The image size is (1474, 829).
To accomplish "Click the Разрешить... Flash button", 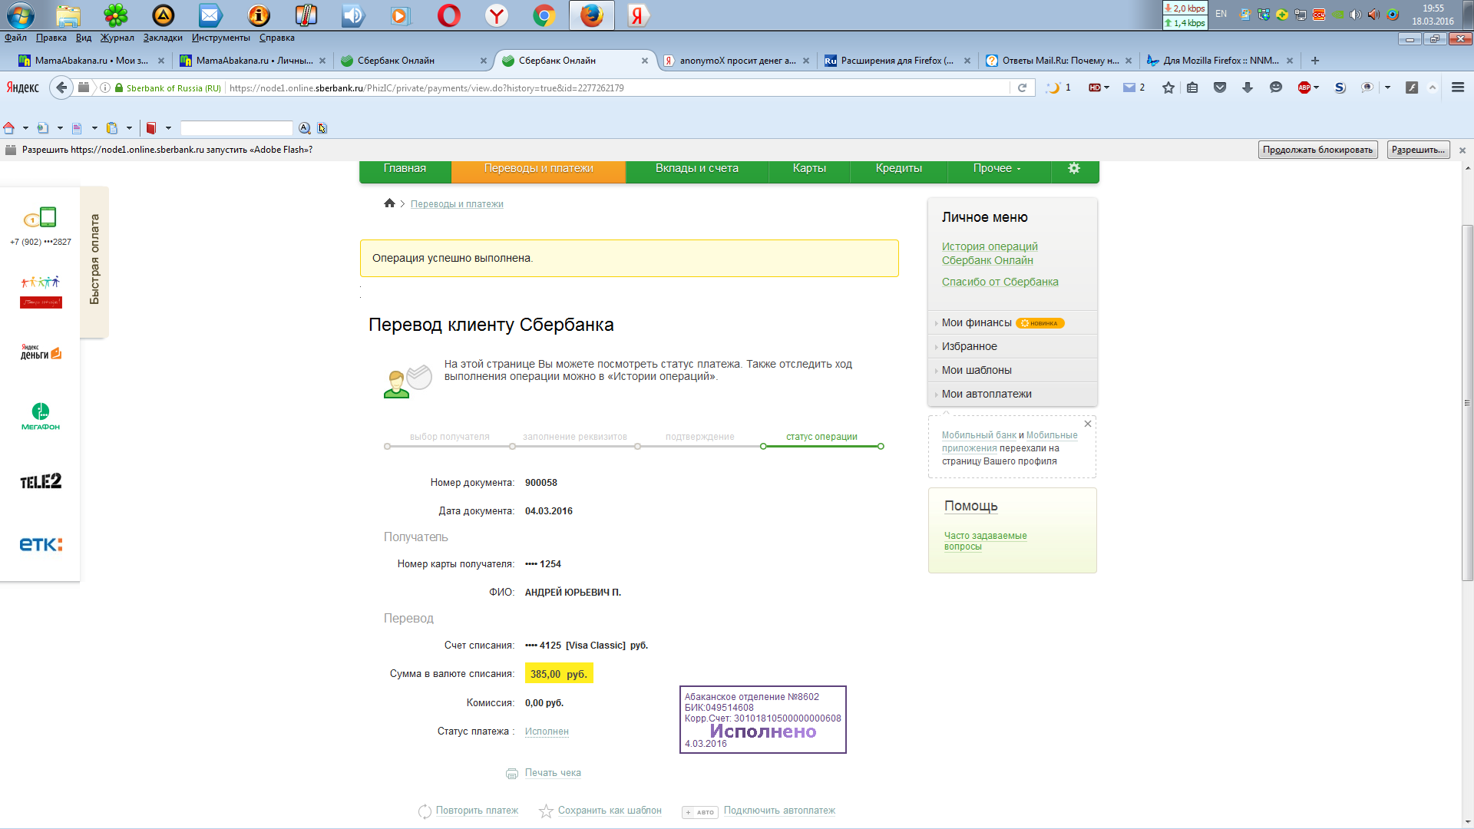I will pos(1418,150).
